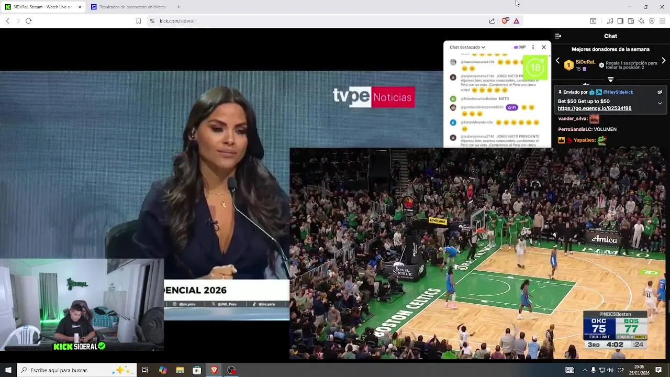View site info icon in address bar

click(x=152, y=21)
